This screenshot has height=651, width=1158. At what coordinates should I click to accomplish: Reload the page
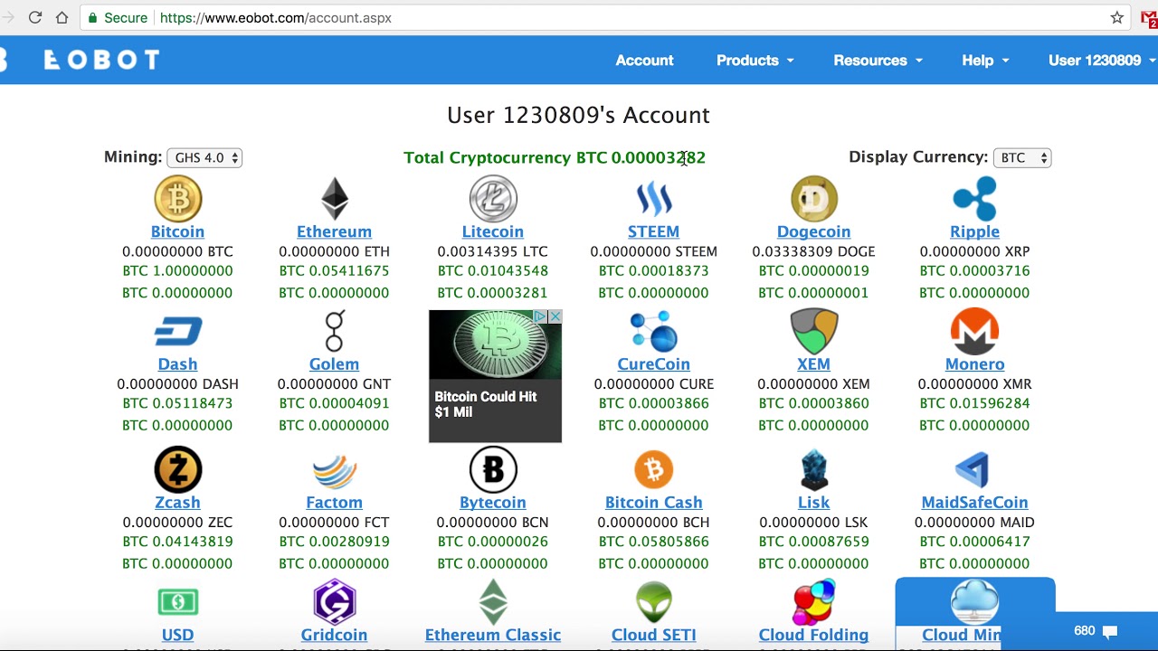click(35, 17)
